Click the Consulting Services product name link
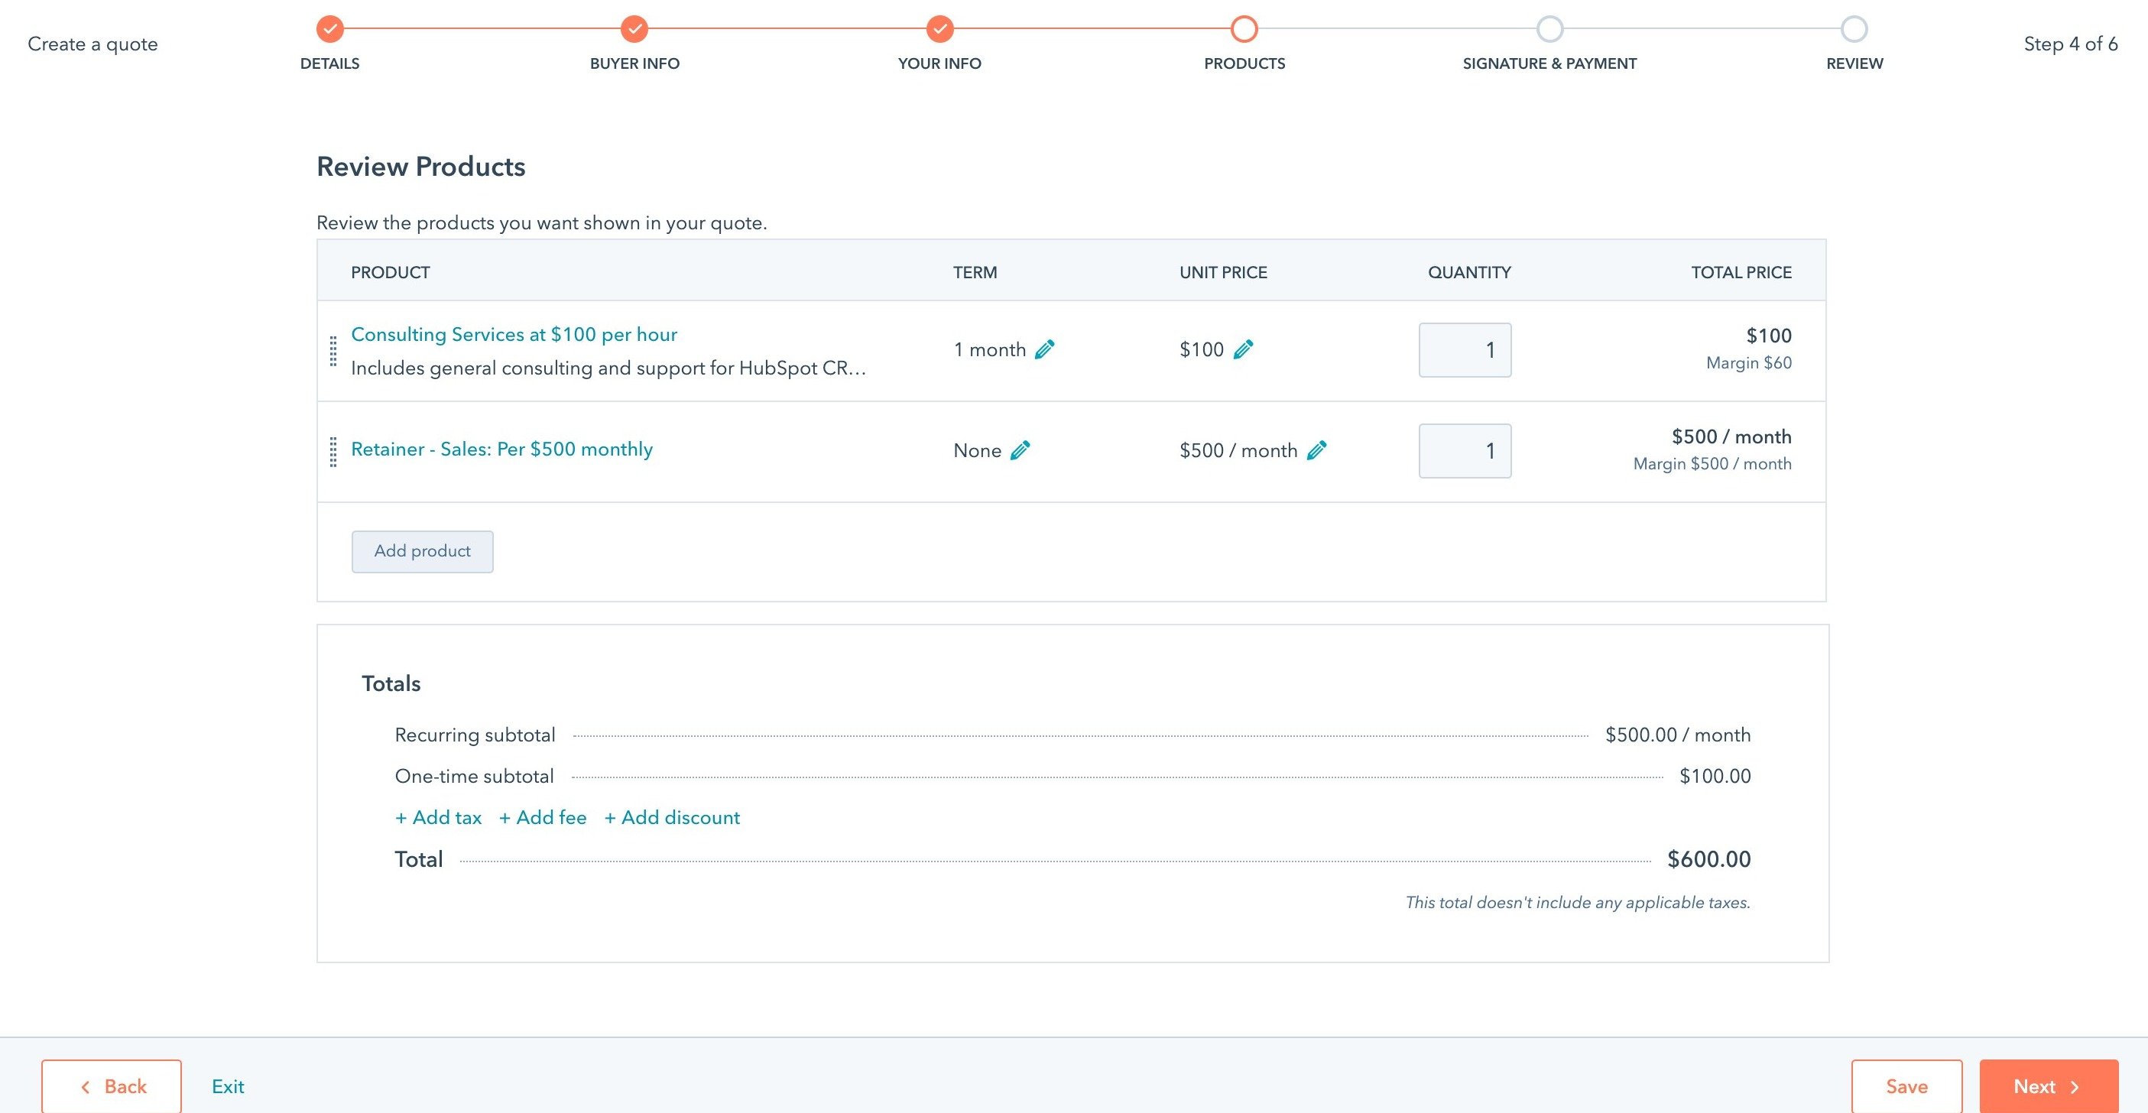Screen dimensions: 2148x1113 click(514, 333)
